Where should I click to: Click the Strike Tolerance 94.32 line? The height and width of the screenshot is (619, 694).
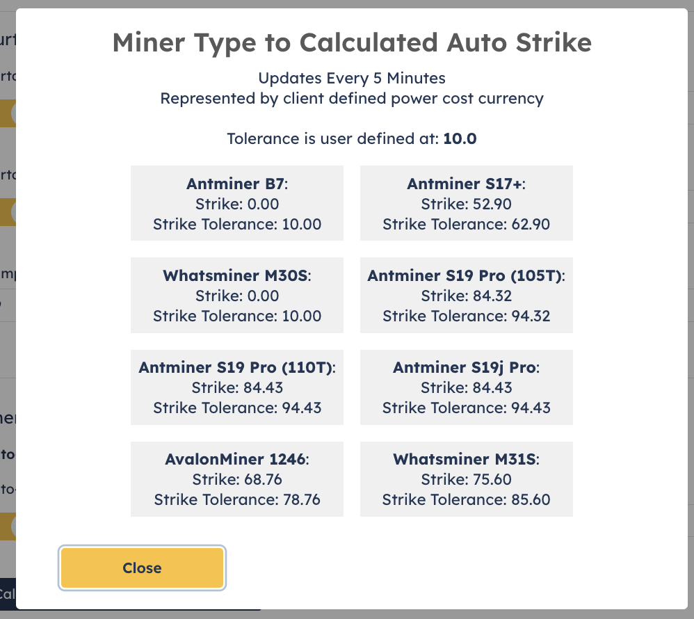point(466,316)
